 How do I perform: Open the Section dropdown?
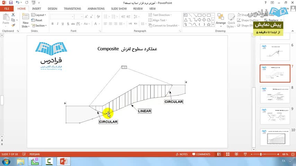click(x=39, y=26)
